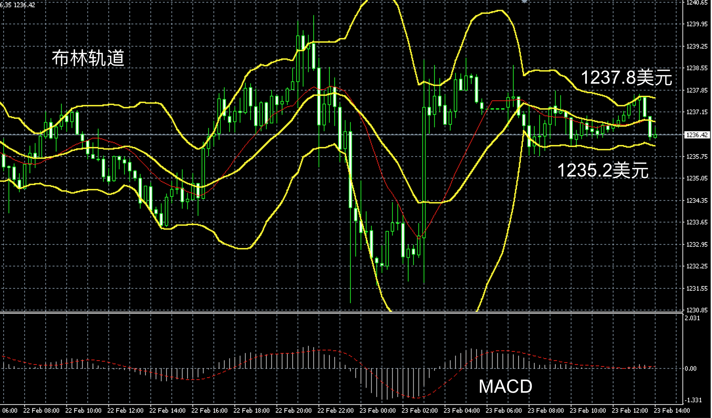This screenshot has width=712, height=418.
Task: Click the MACD 0.00 scale value
Action: pos(691,368)
